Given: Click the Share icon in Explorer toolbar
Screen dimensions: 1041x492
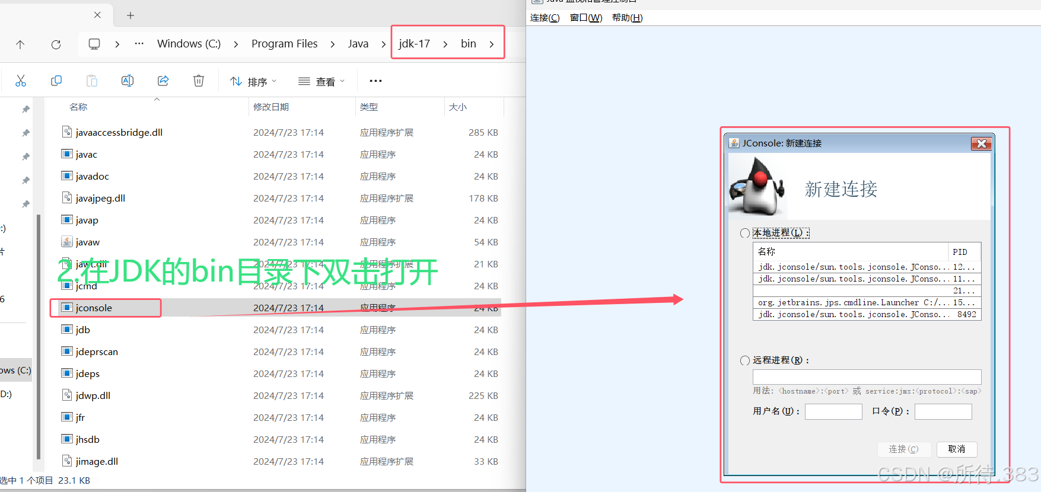Looking at the screenshot, I should (163, 81).
